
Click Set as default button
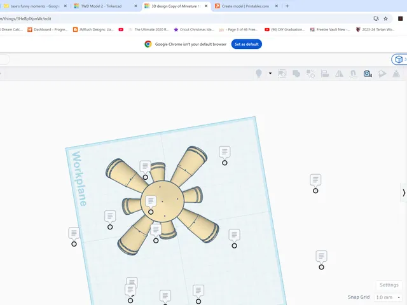click(x=246, y=44)
